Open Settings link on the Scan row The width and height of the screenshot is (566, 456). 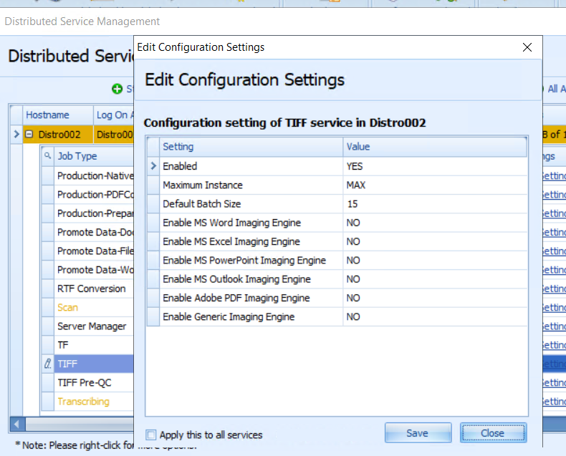point(555,307)
